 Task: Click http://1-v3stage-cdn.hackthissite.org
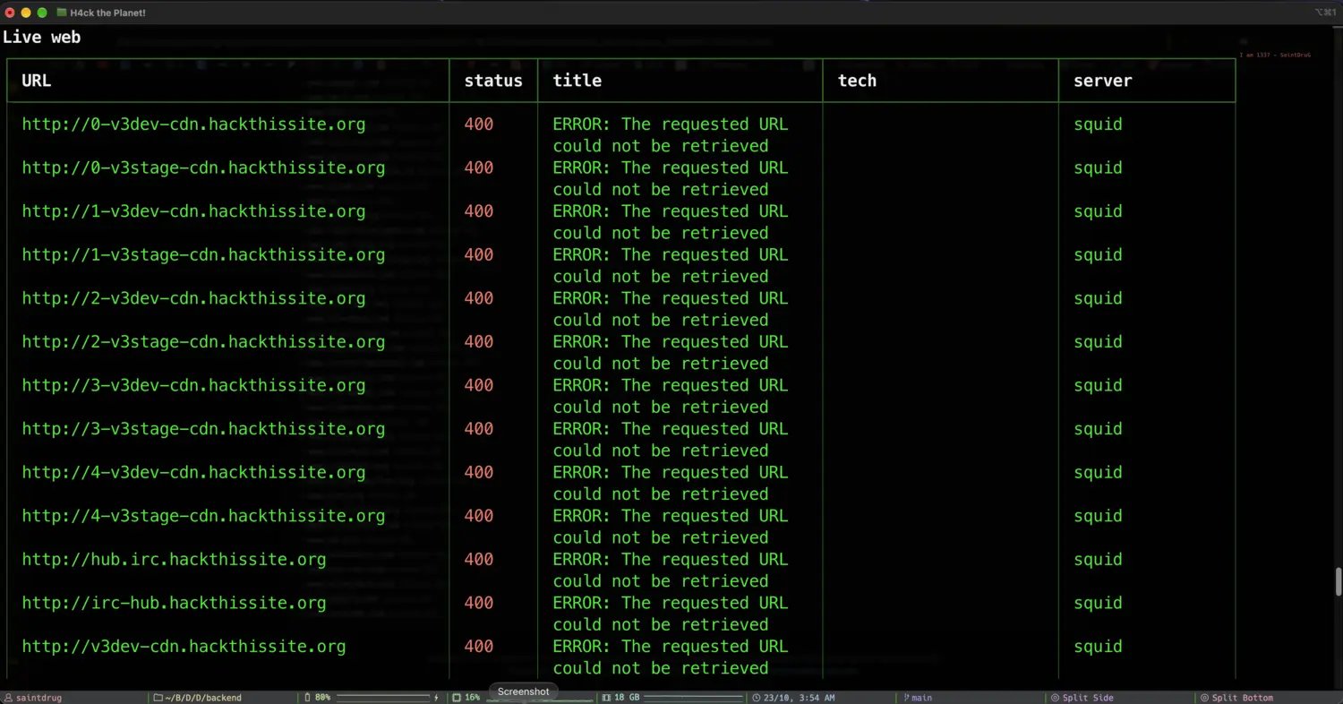coord(203,254)
